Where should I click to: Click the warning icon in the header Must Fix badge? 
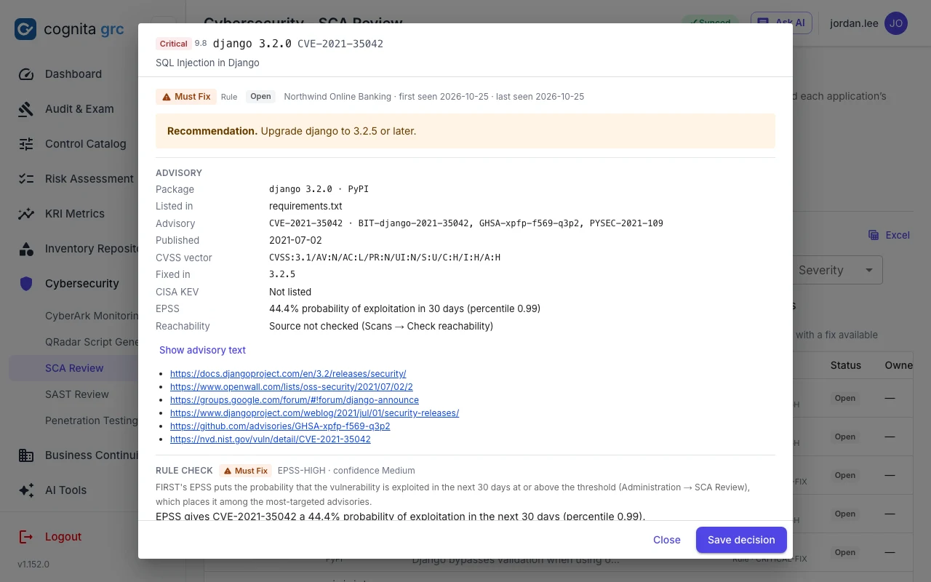tap(167, 97)
